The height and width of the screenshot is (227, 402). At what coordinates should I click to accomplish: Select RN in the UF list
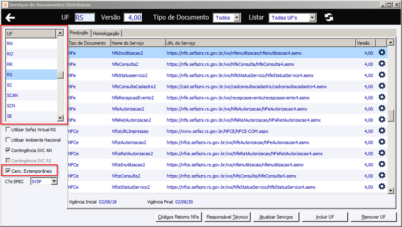point(31,44)
